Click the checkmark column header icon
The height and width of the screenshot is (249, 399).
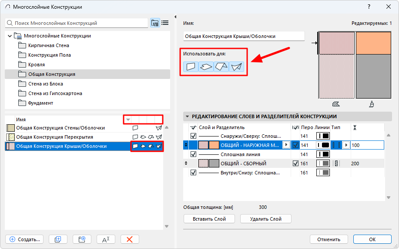click(193, 127)
